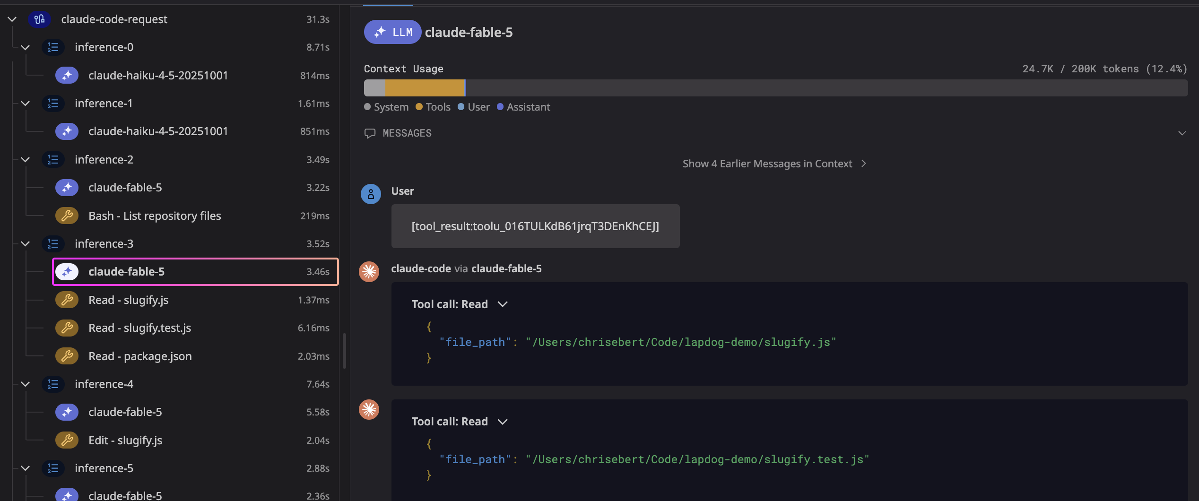
Task: Open Read - slugify.test.js span
Action: pyautogui.click(x=195, y=328)
